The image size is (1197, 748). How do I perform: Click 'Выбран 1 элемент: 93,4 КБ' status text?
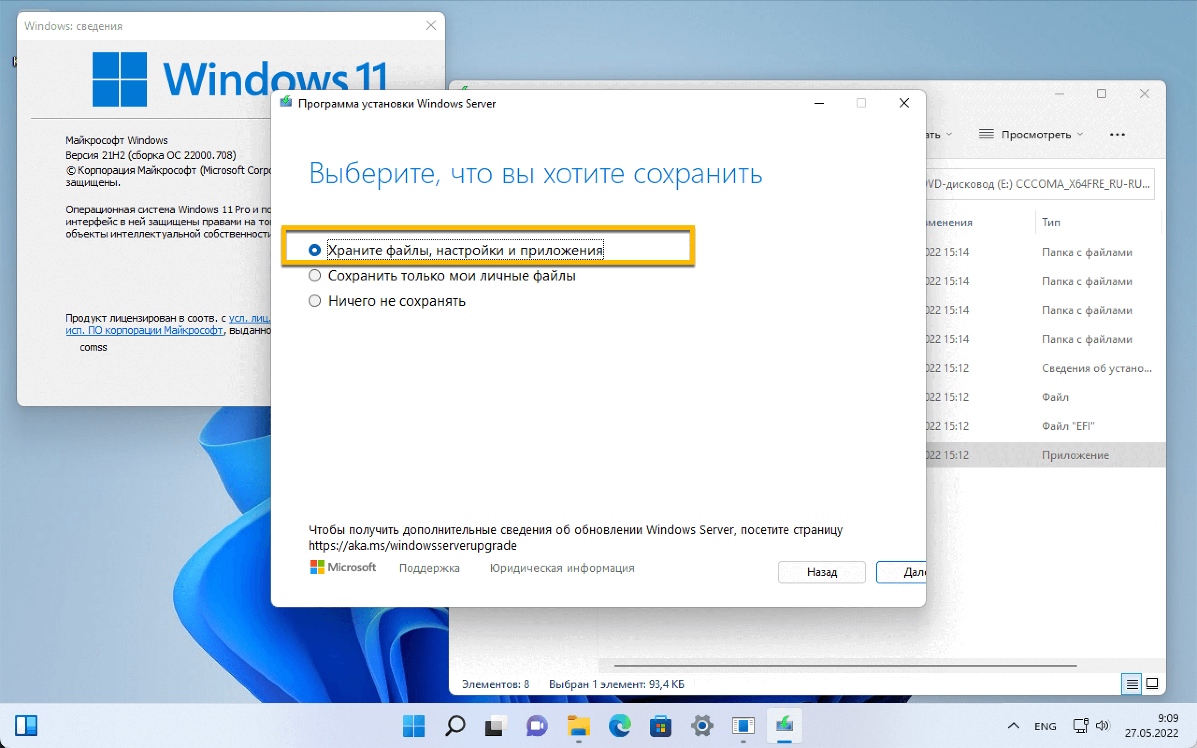616,684
